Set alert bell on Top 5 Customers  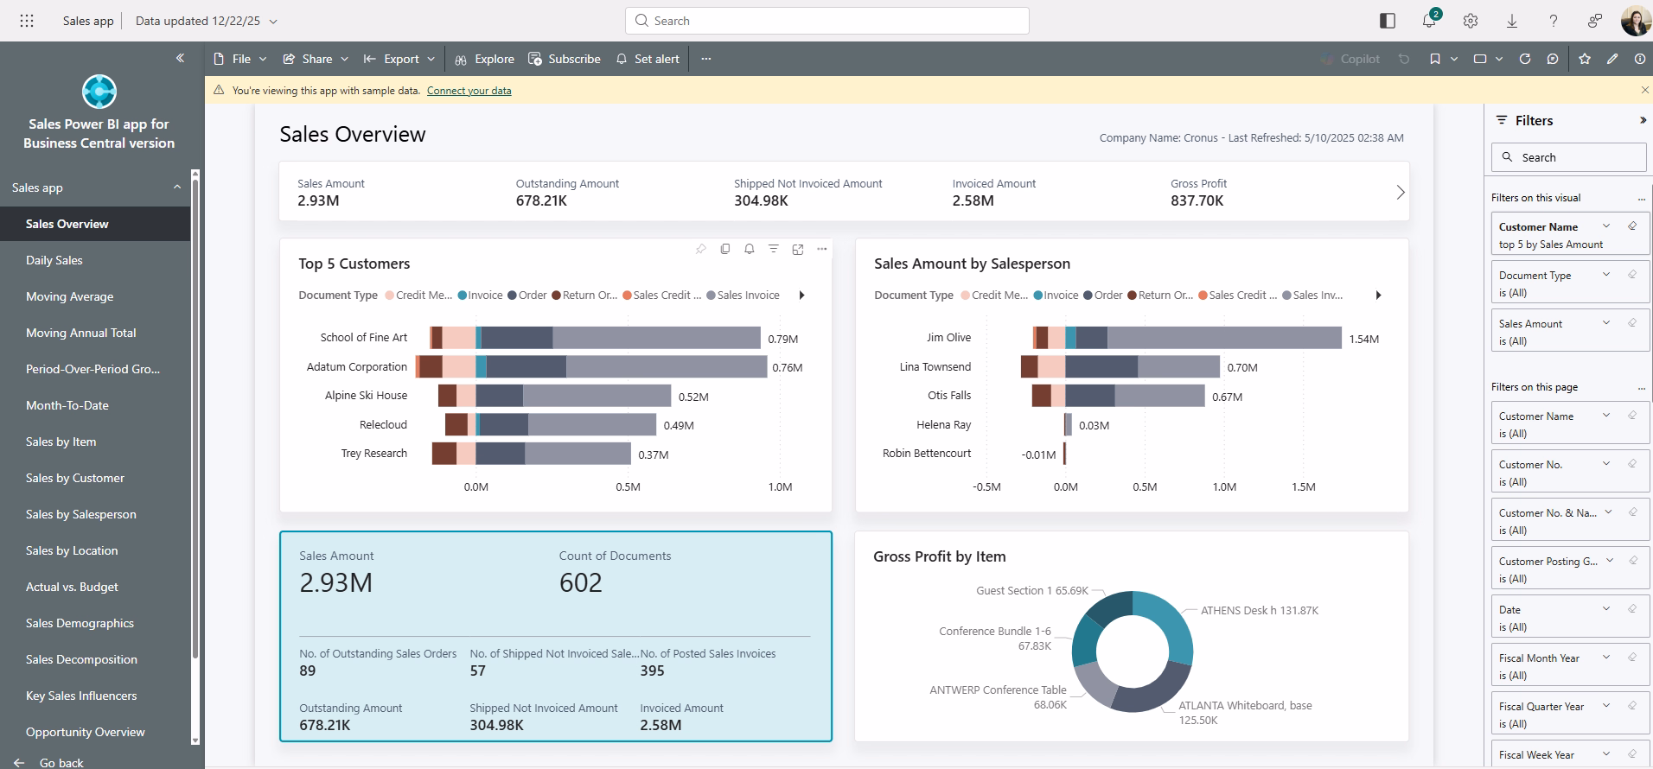(750, 249)
